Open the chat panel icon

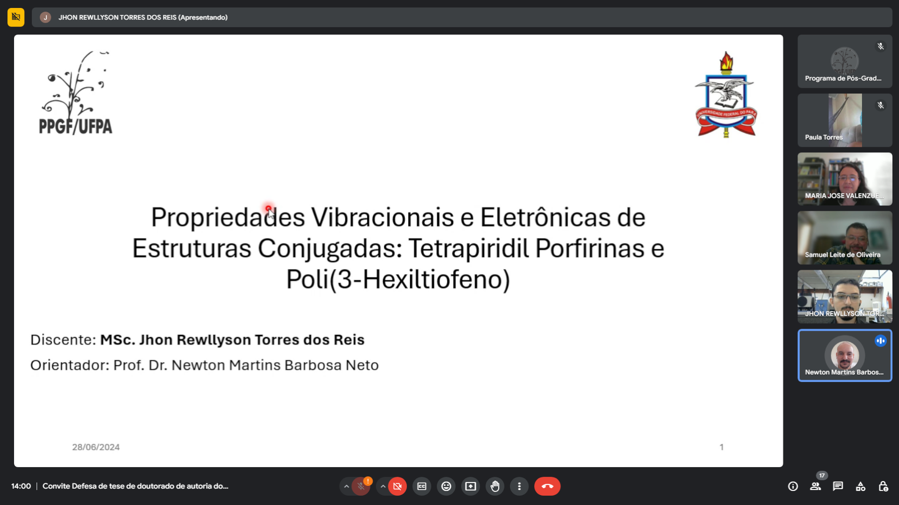(x=838, y=486)
